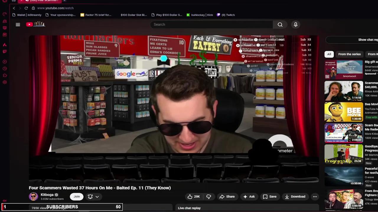Image resolution: width=378 pixels, height=212 pixels.
Task: Open Twitch panel in the Opera sidebar
Action: (x=5, y=52)
